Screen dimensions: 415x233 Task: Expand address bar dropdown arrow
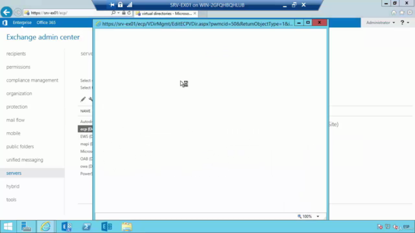(118, 13)
